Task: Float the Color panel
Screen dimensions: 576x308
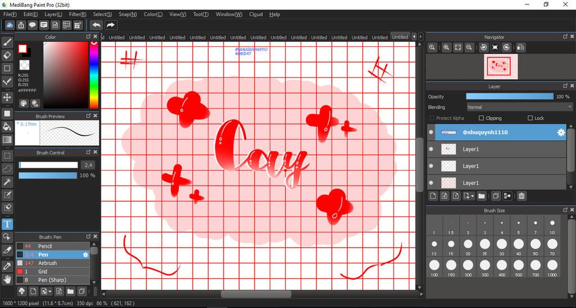Action: pyautogui.click(x=88, y=37)
